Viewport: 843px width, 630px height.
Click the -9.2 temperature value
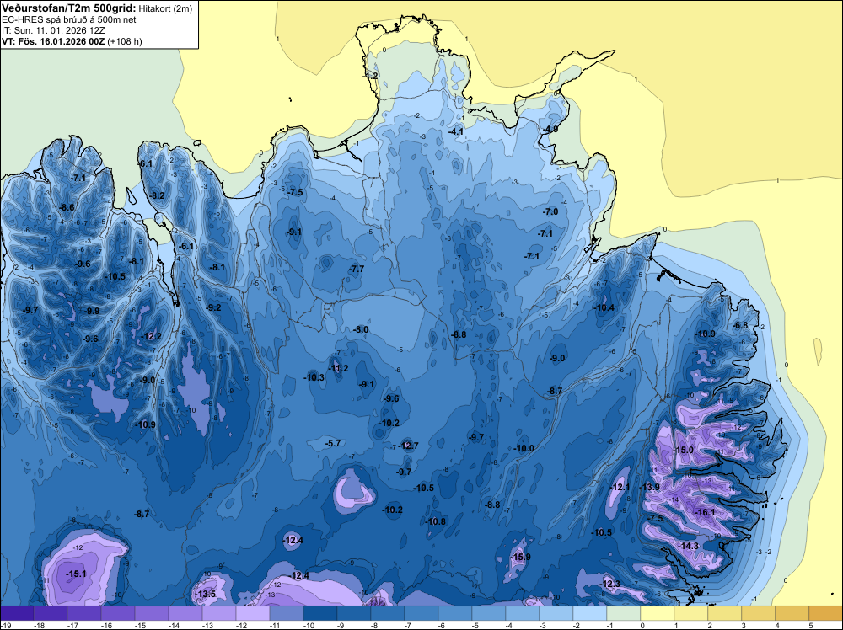coord(213,307)
